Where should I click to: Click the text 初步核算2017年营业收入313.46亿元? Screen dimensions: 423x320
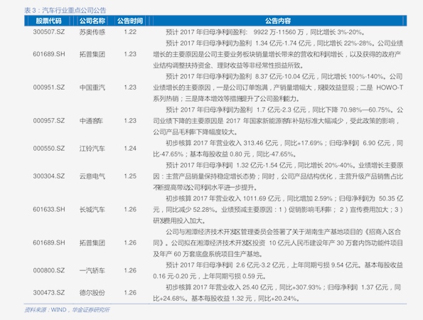[223, 143]
